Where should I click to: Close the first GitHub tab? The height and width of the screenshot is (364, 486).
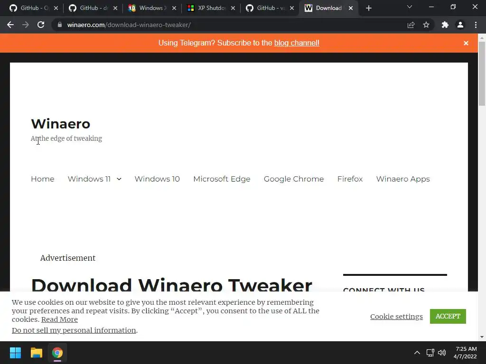tap(56, 9)
